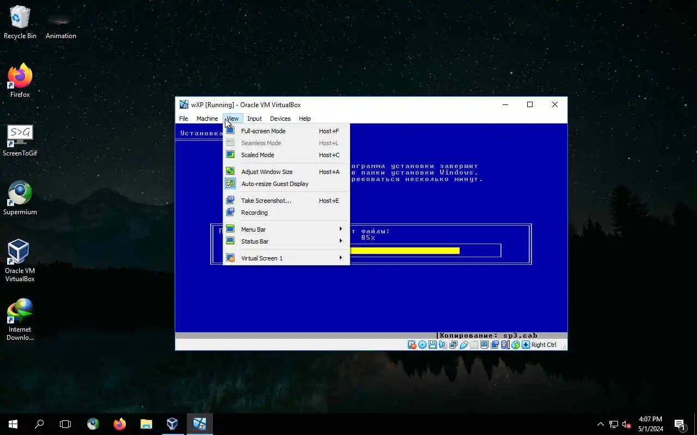
Task: Click the mouse integration indicator icon
Action: pyautogui.click(x=516, y=345)
